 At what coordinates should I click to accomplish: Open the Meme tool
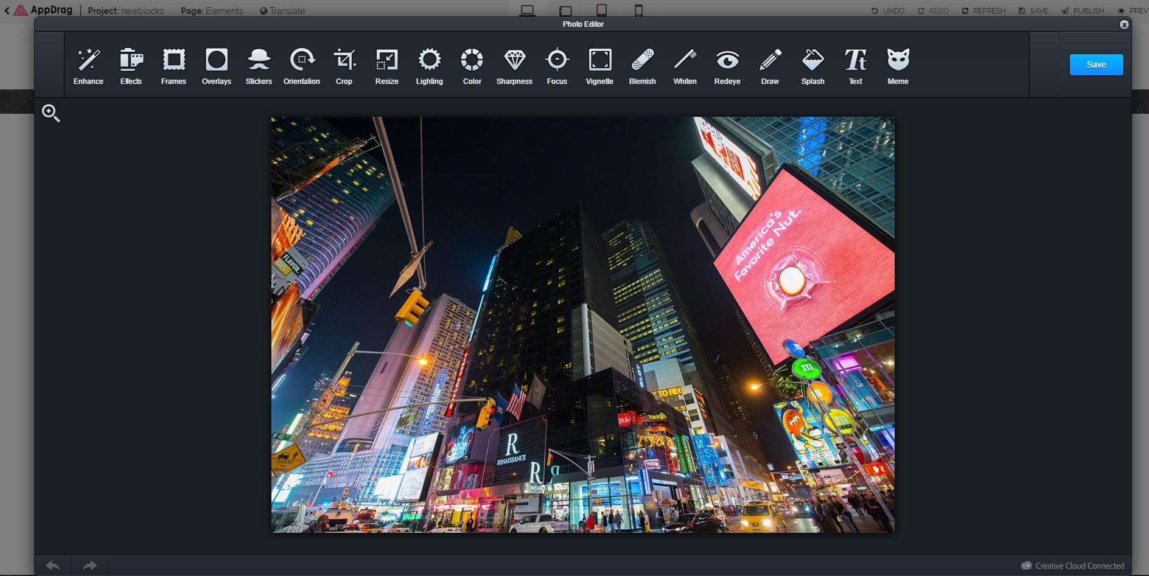coord(897,65)
